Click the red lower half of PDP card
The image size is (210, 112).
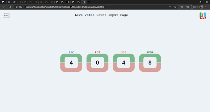pos(97,70)
